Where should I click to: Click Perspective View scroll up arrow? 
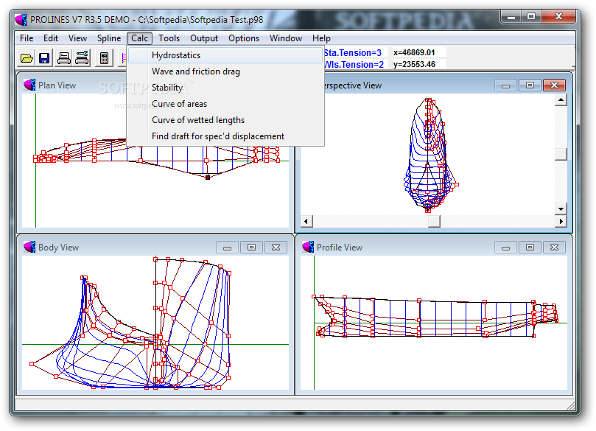(x=561, y=100)
